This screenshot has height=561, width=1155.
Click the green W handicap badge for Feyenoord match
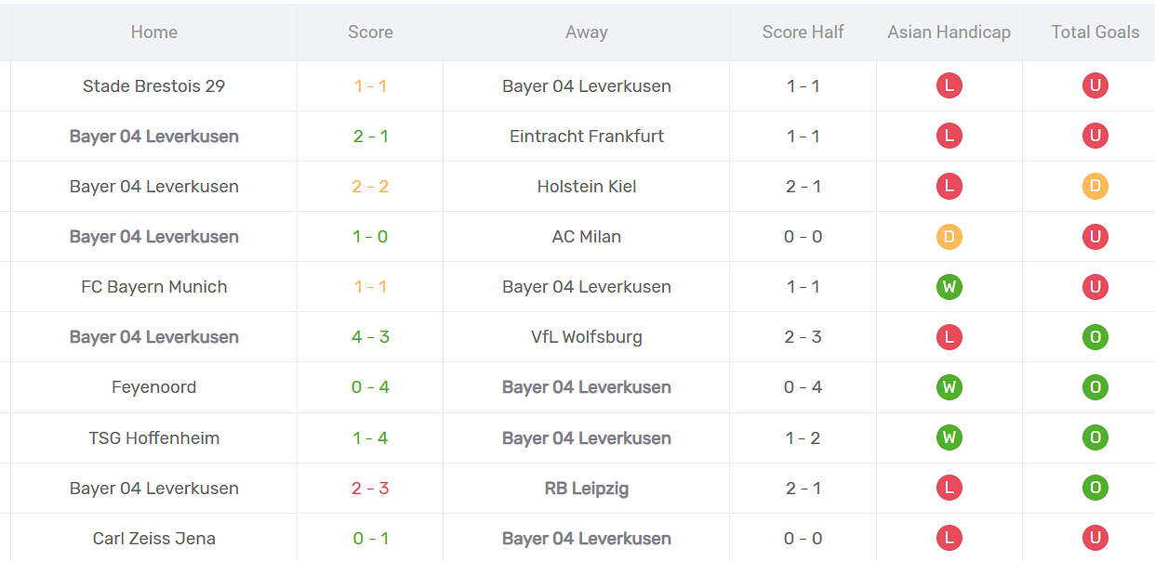[949, 387]
